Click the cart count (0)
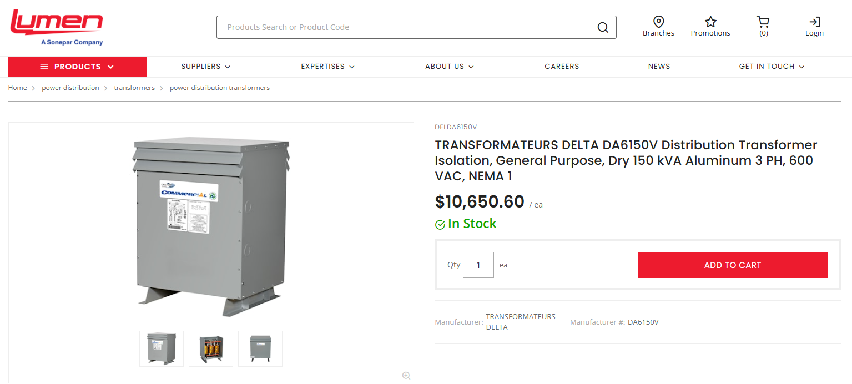The width and height of the screenshot is (852, 384). (x=764, y=33)
